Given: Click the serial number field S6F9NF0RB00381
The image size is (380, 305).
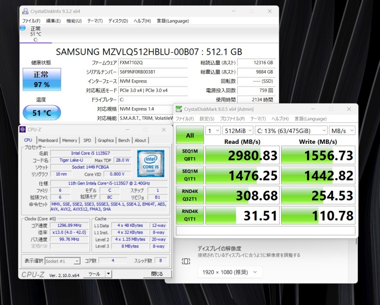Looking at the screenshot, I should pos(153,72).
